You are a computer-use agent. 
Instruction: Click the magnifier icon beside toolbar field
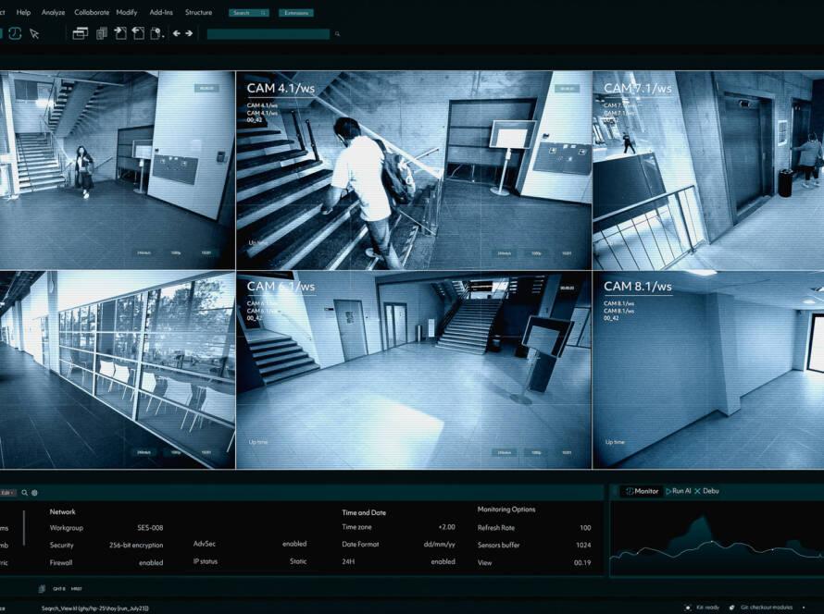pyautogui.click(x=338, y=34)
